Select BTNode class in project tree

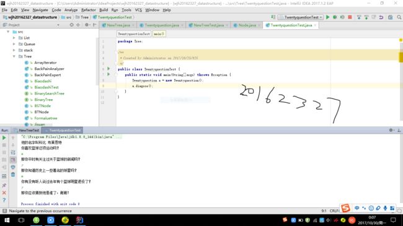(42, 111)
